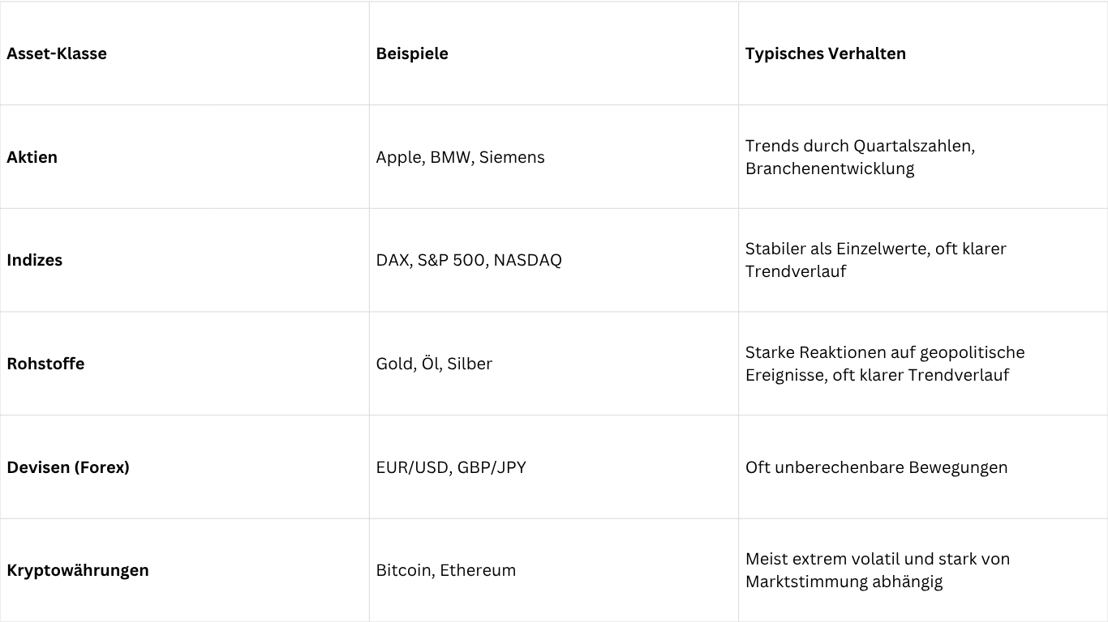1108x622 pixels.
Task: Click the DAX, S&P 500, NASDAQ cell
Action: (469, 260)
